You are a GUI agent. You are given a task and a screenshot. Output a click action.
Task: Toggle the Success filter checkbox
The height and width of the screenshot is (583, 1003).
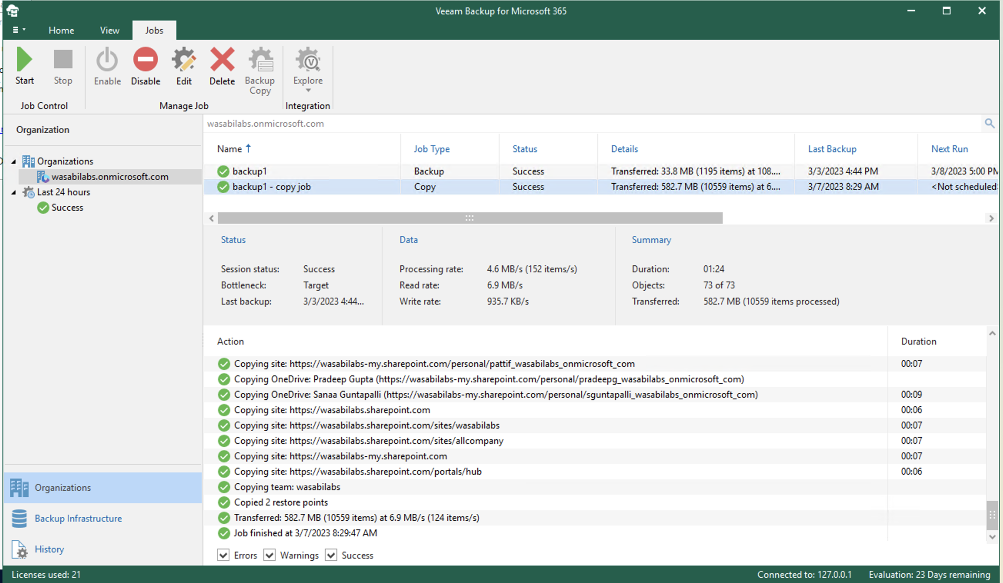(331, 555)
